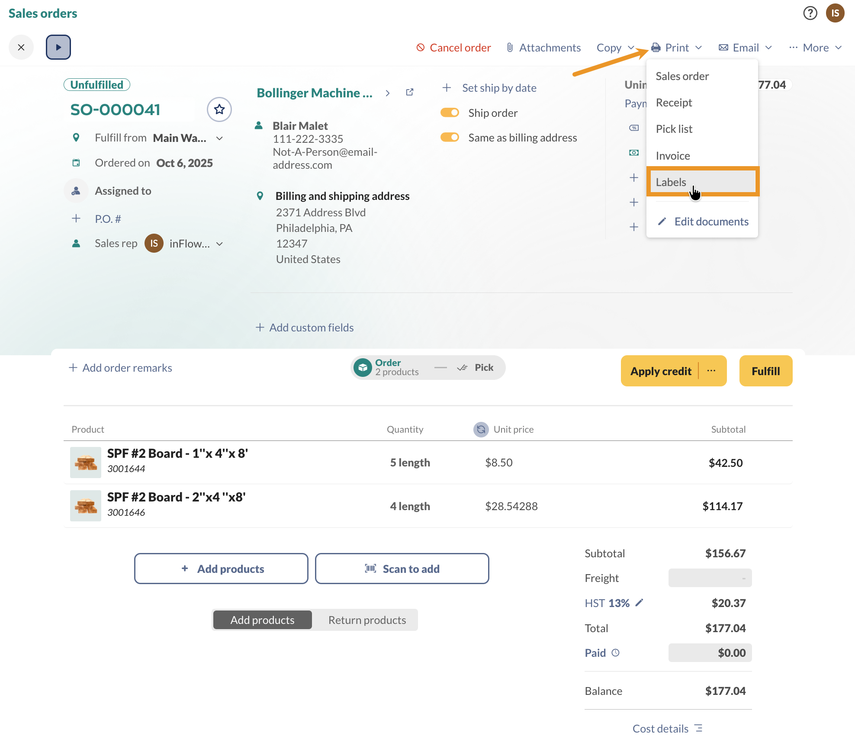Viewport: 855px width, 752px height.
Task: Click the three-dots beside Apply credit
Action: tap(711, 371)
